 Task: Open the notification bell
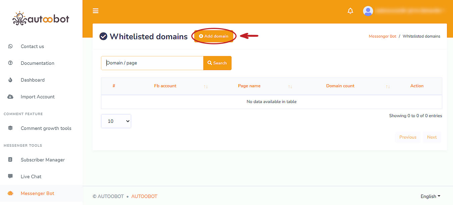[x=350, y=11]
